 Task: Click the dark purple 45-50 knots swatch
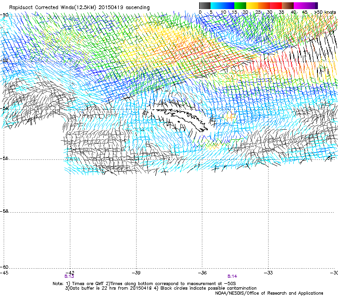[x=312, y=5]
